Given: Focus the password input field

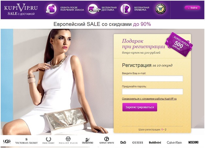Looking at the screenshot, I should tap(152, 92).
